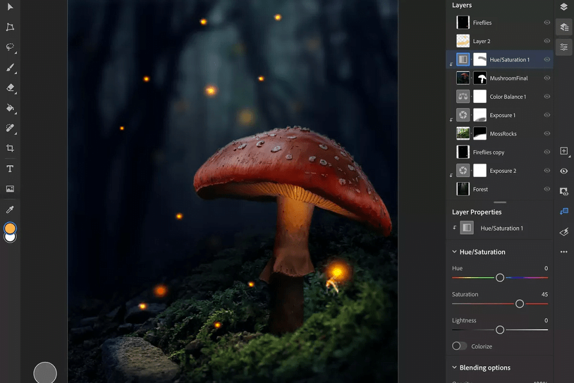Select the Crop tool
The height and width of the screenshot is (383, 574).
(x=10, y=148)
